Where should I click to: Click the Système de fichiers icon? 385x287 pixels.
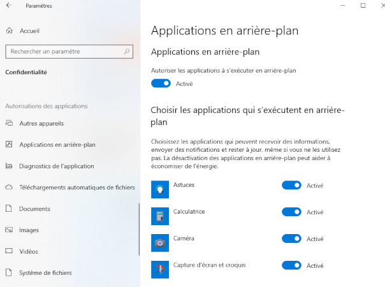point(9,272)
